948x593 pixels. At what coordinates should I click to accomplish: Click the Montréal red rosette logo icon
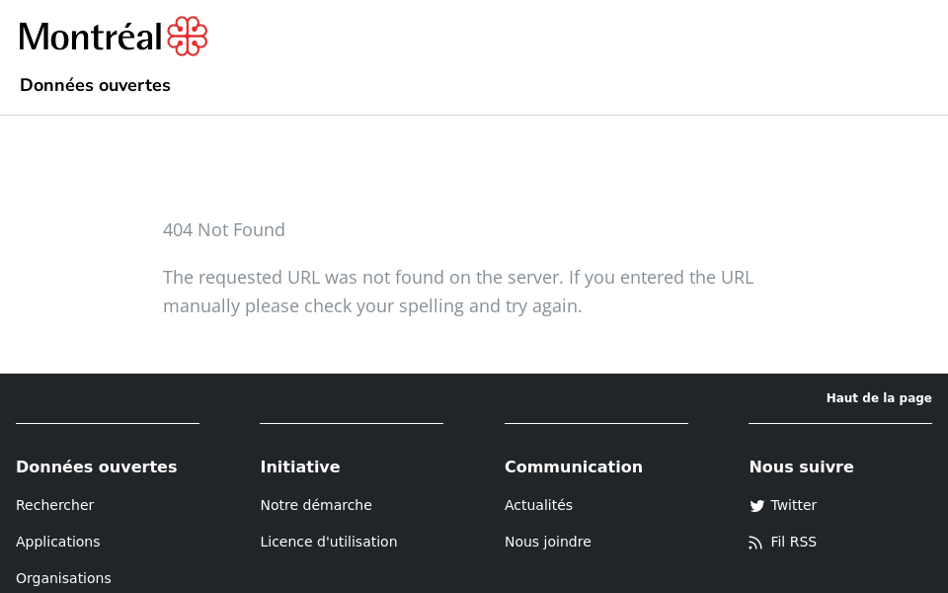(187, 37)
